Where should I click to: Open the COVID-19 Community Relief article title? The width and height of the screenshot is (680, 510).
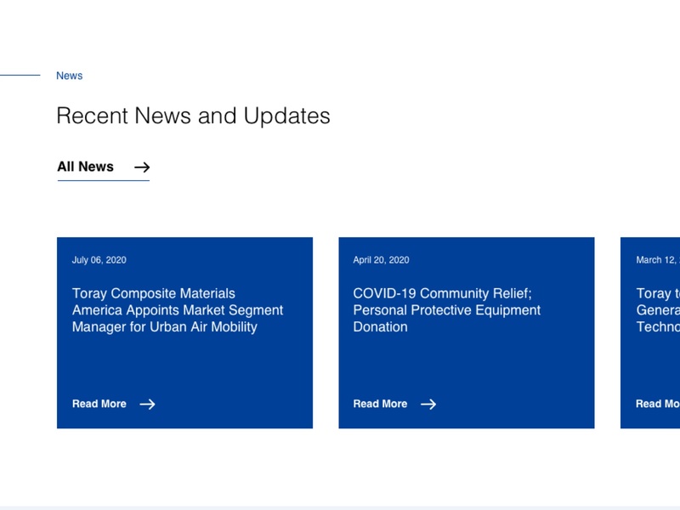coord(447,310)
